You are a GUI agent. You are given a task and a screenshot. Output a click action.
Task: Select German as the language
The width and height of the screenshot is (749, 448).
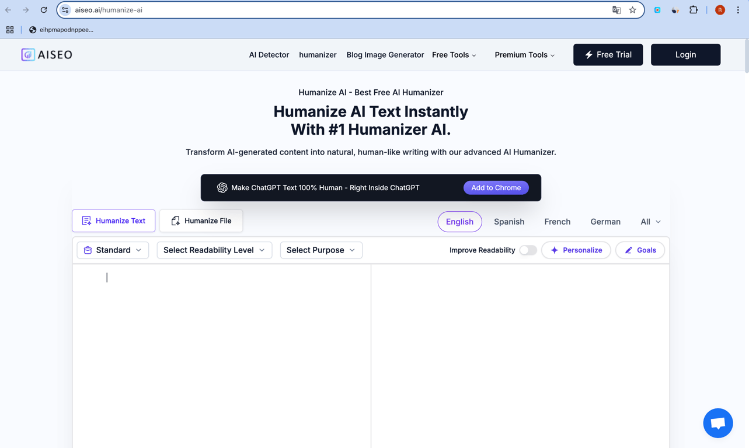pos(605,222)
